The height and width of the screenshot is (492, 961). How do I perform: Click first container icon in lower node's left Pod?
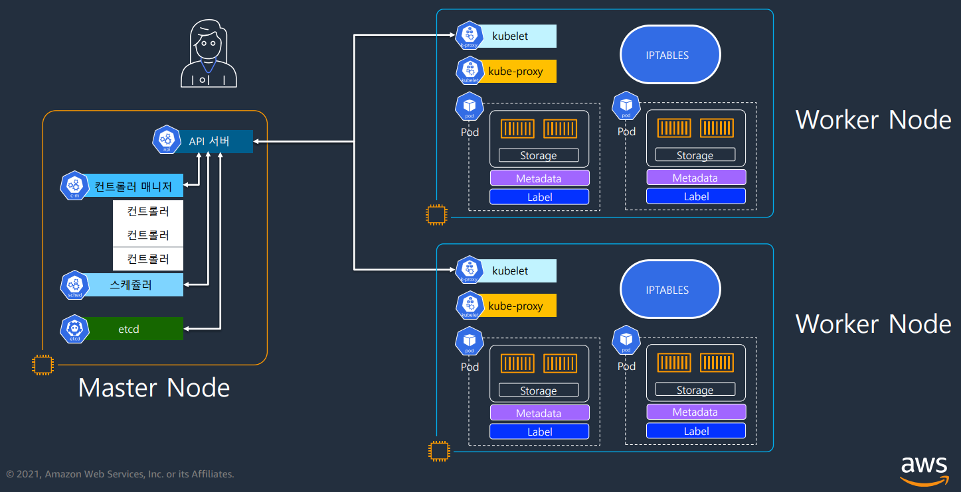517,363
